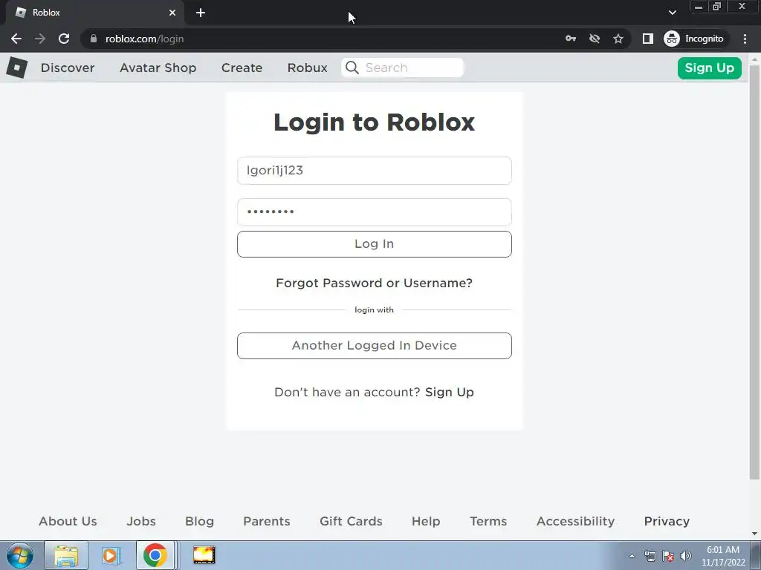The image size is (761, 570).
Task: Launch Windows Media Player from taskbar
Action: (111, 555)
